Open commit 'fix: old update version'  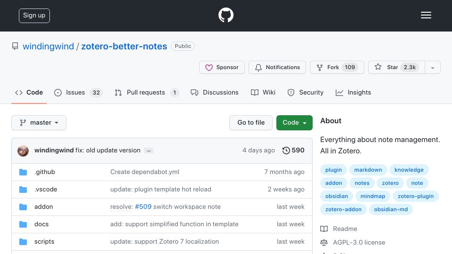pyautogui.click(x=108, y=151)
